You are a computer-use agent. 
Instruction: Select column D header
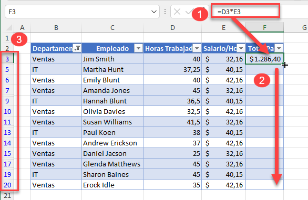pos(172,27)
